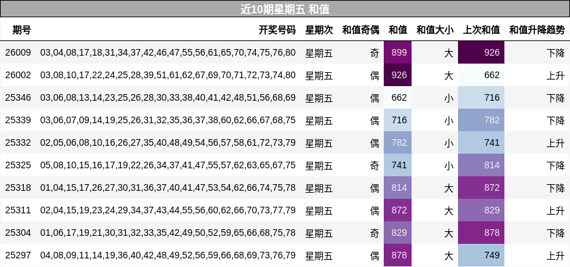
Task: Click the table title 近10期星期五 和值
Action: pos(285,9)
